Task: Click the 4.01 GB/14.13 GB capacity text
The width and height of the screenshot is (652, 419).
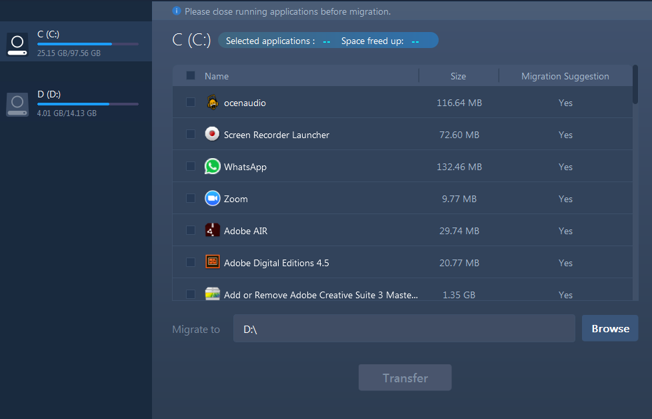Action: (x=67, y=113)
